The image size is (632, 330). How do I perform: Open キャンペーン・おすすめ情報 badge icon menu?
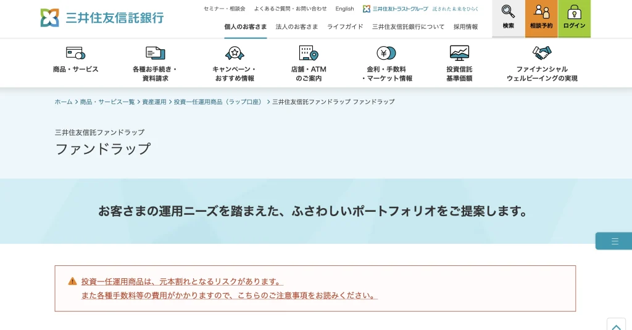click(x=235, y=64)
